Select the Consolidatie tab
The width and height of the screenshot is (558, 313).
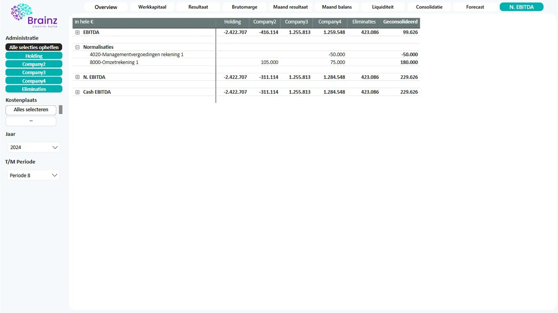pos(429,7)
